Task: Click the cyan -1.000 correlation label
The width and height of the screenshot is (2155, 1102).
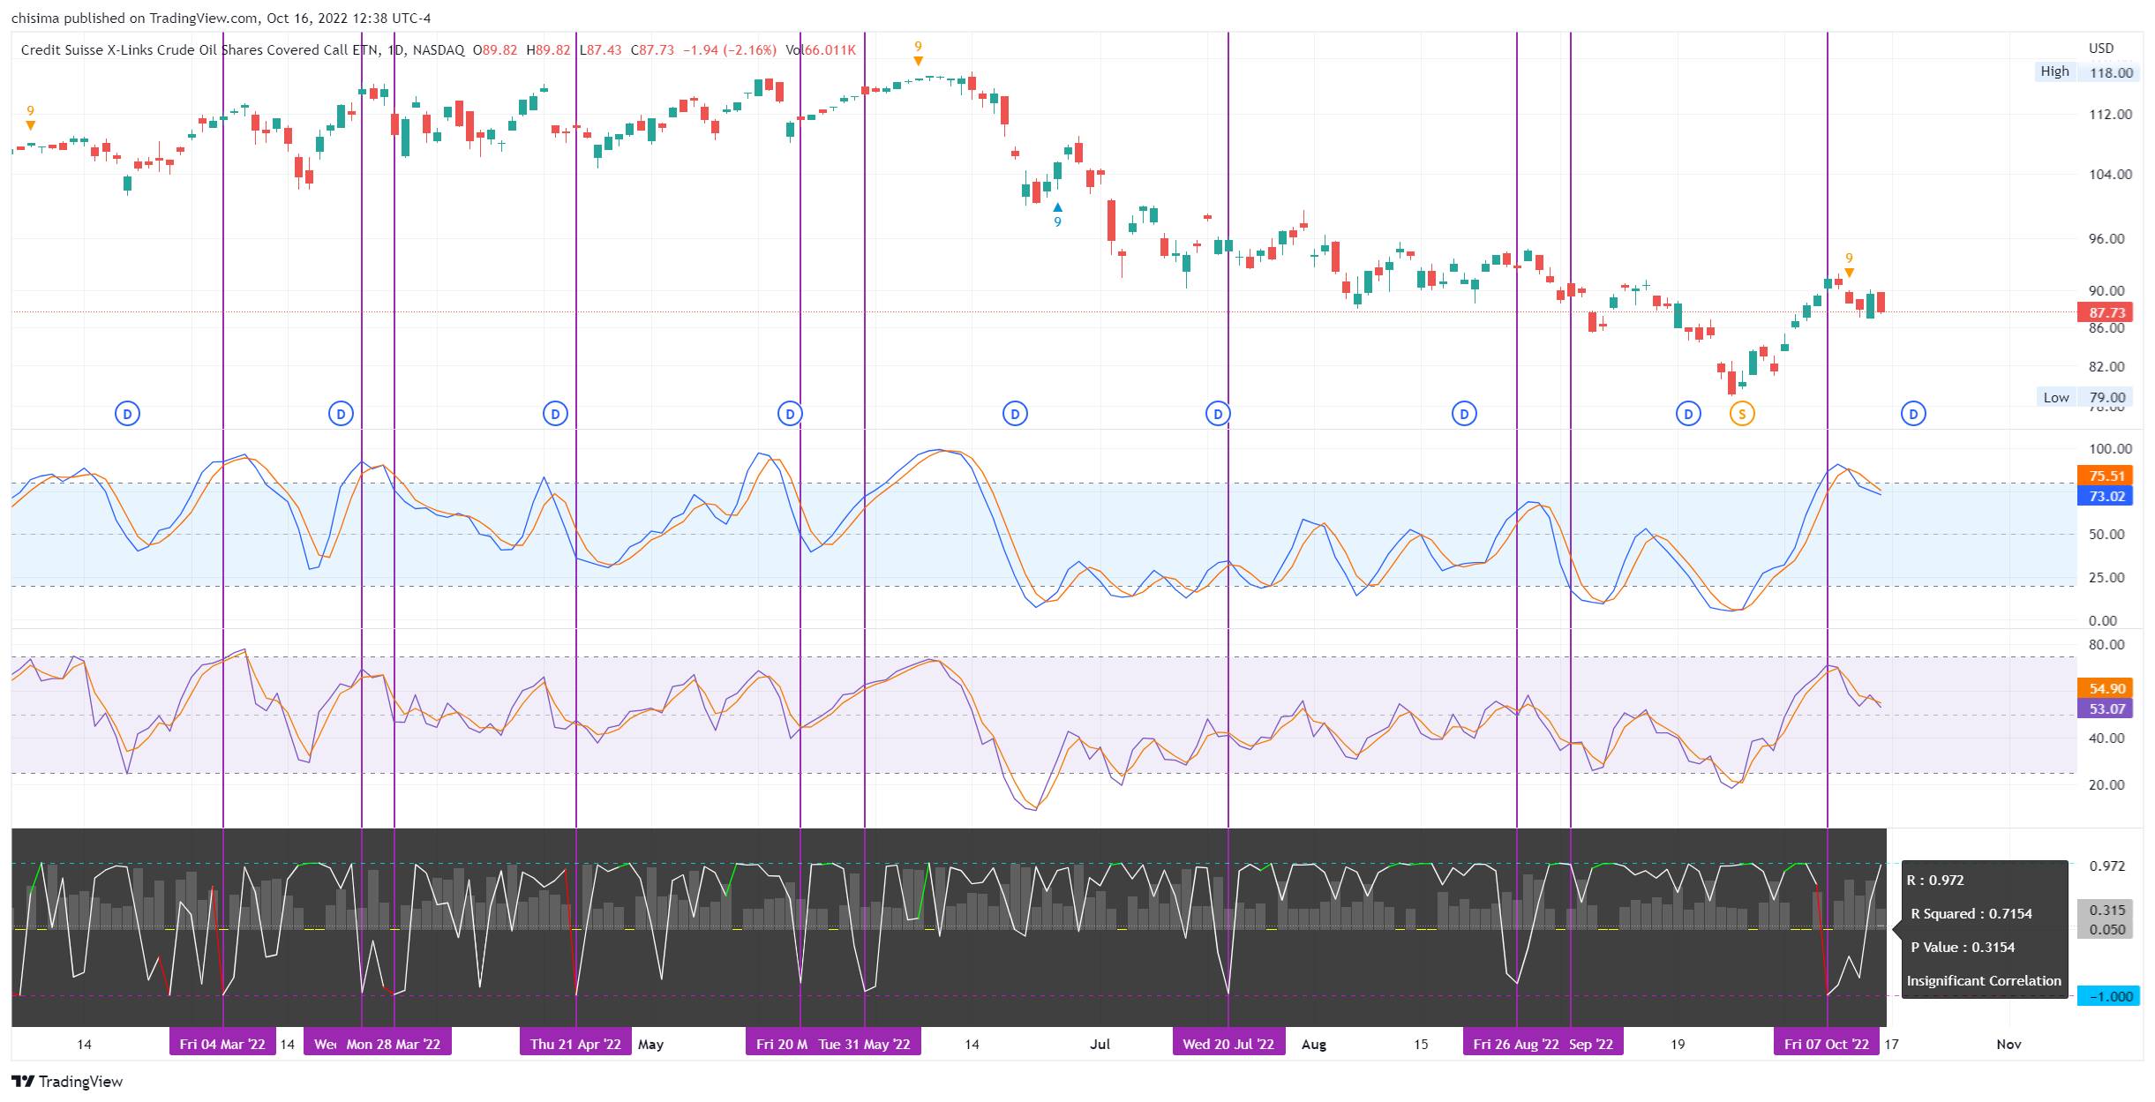Action: [x=2109, y=996]
